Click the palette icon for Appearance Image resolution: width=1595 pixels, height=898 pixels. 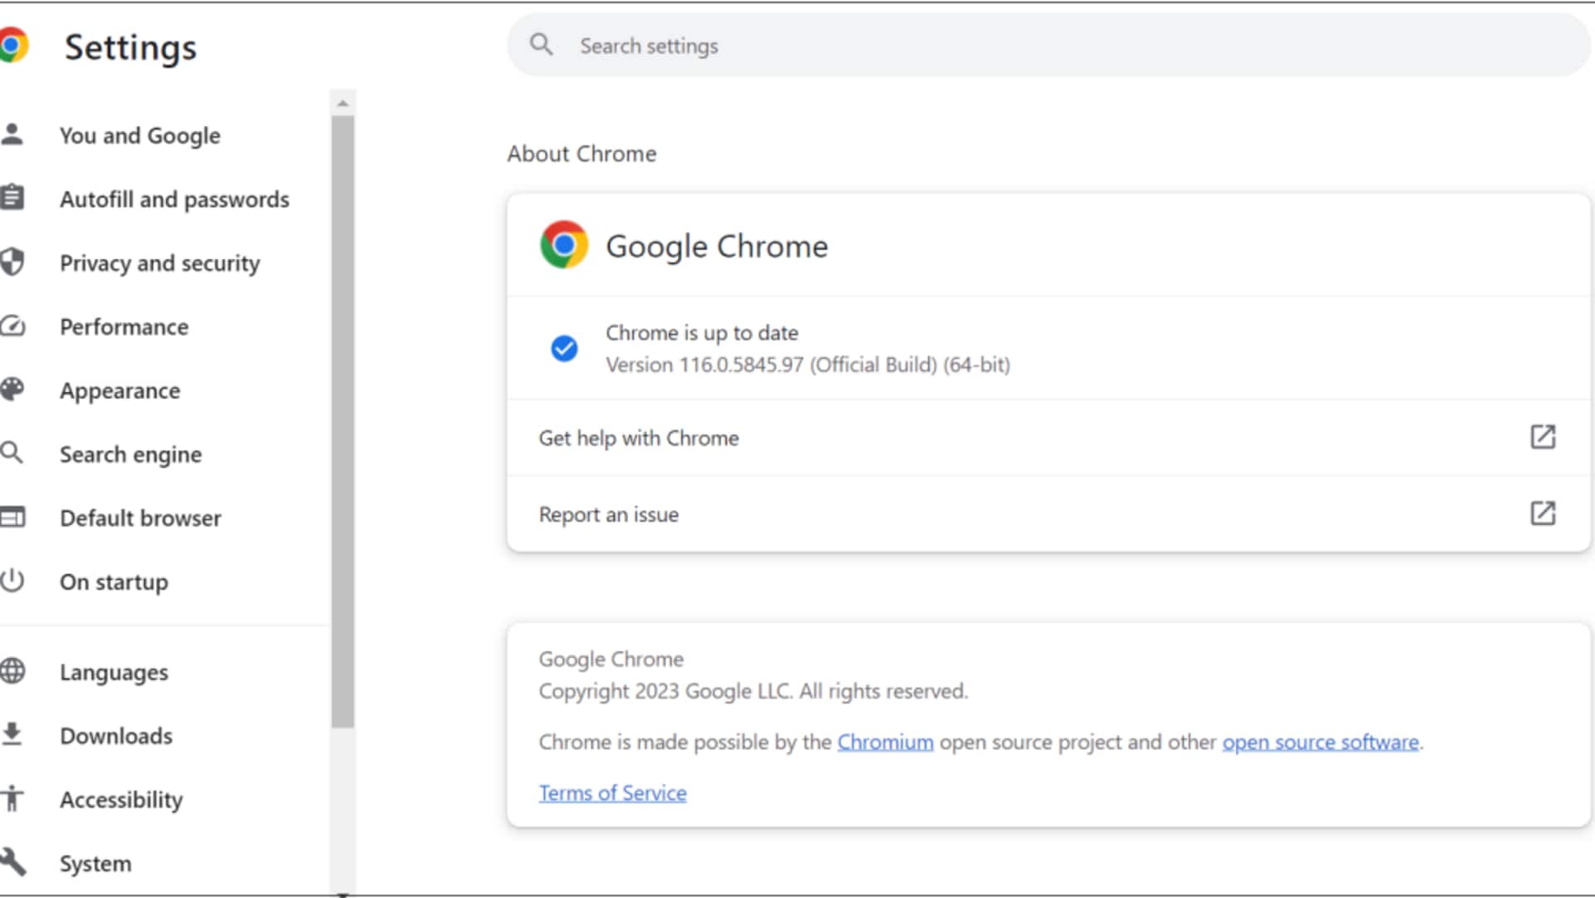coord(12,390)
